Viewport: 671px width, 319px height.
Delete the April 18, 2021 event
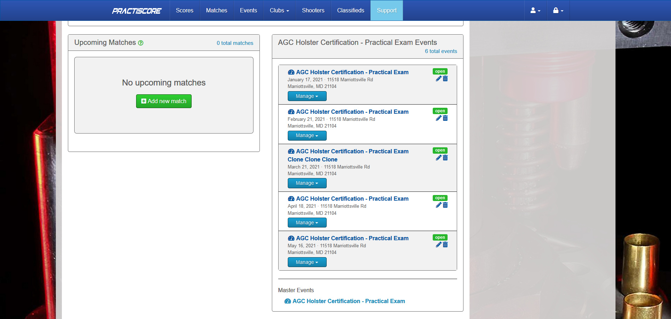(x=445, y=205)
